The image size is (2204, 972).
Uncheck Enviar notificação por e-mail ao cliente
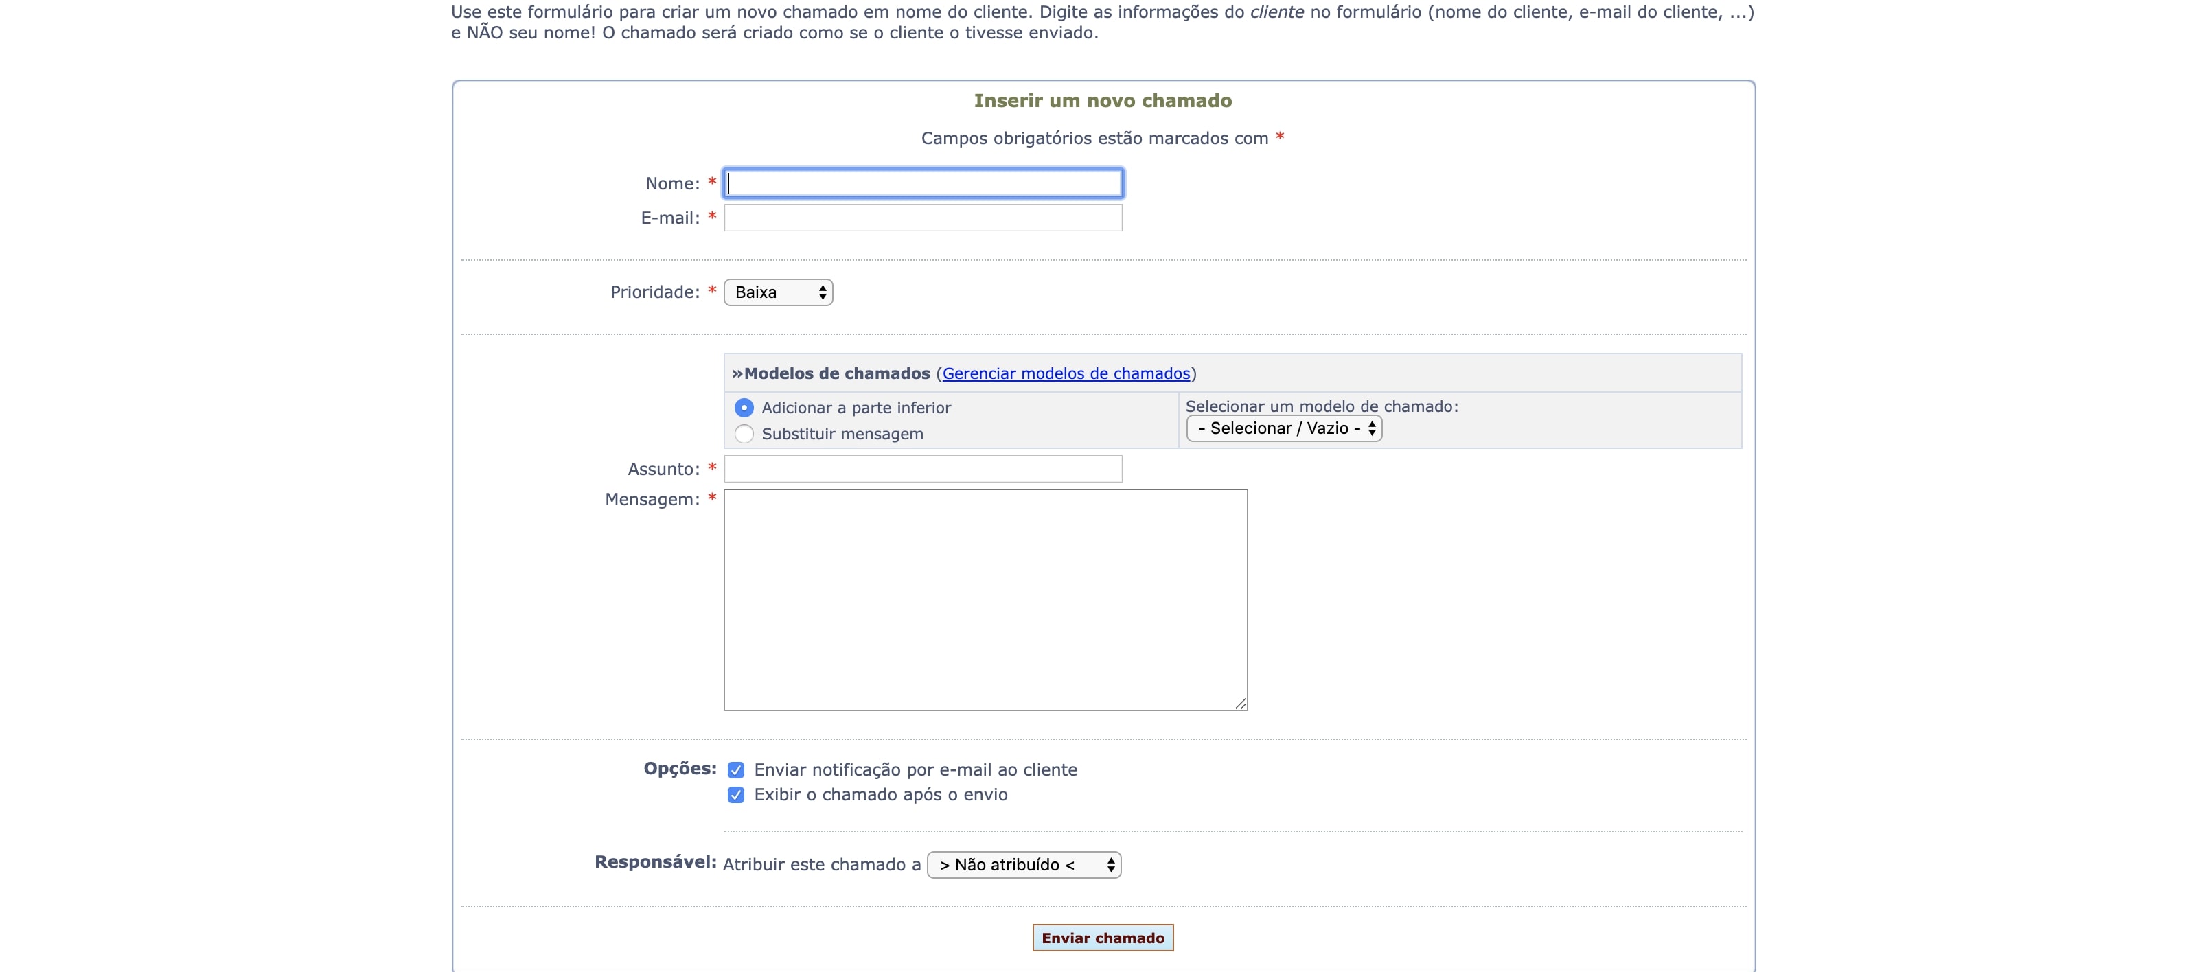click(736, 770)
